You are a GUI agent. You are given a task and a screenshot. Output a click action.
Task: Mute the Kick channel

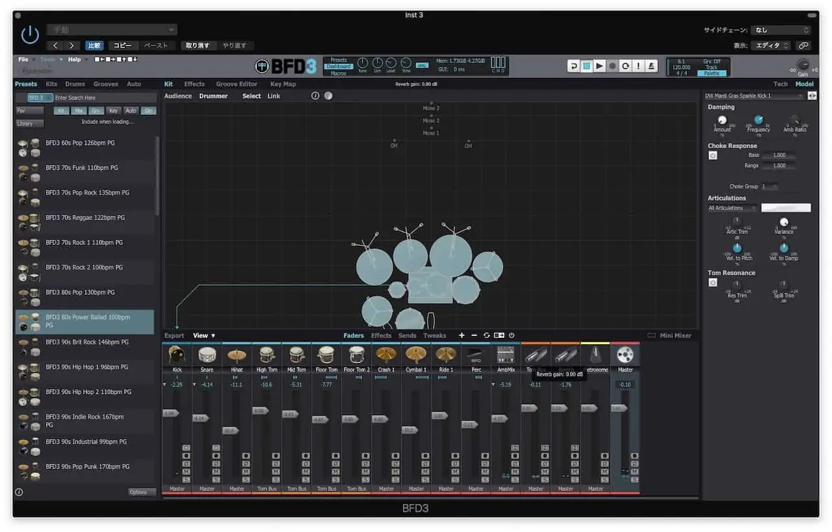coord(186,472)
